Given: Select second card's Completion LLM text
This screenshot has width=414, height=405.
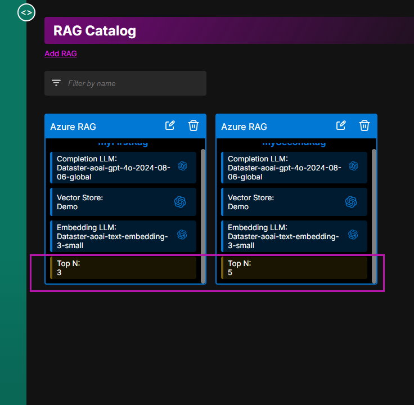Looking at the screenshot, I should coord(285,168).
